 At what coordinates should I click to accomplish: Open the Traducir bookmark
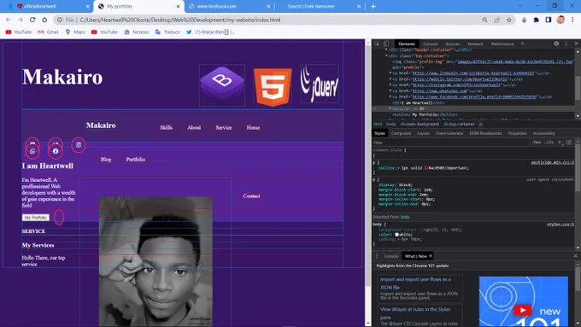tap(167, 32)
